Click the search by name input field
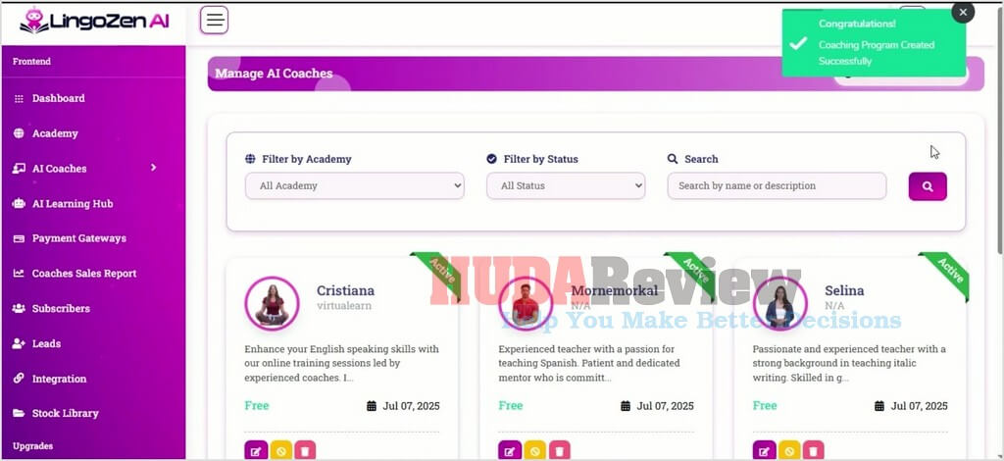Viewport: 1004px width, 461px height. pyautogui.click(x=777, y=185)
